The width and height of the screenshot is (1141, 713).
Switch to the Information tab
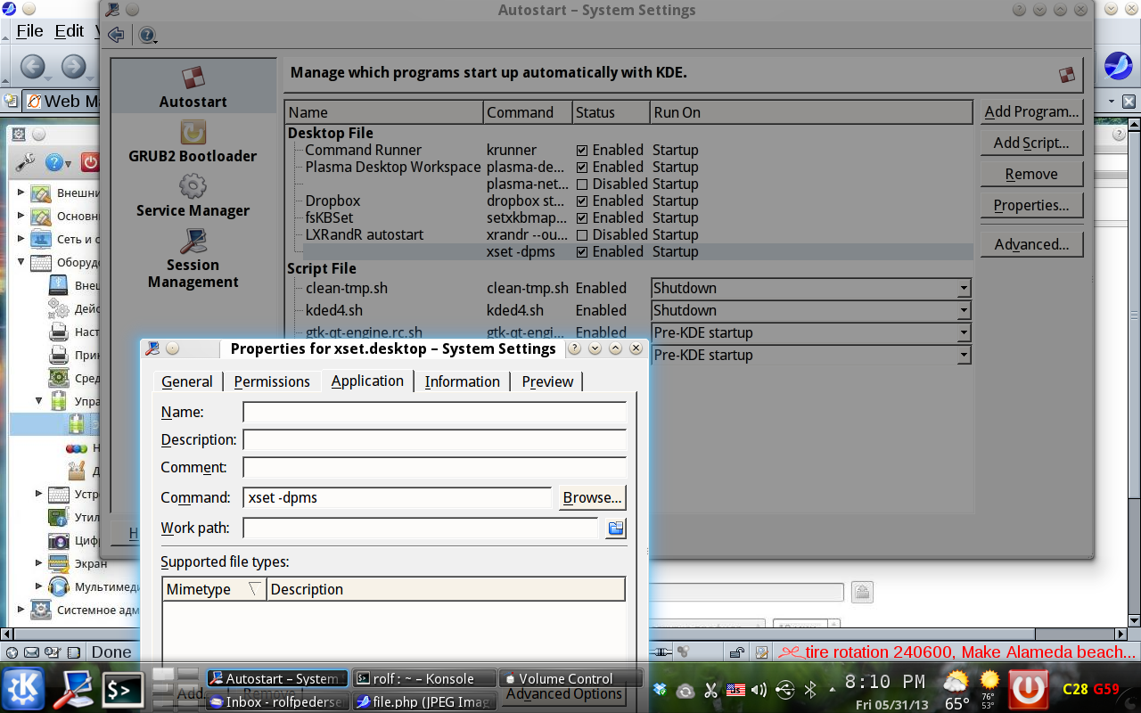[x=462, y=381]
